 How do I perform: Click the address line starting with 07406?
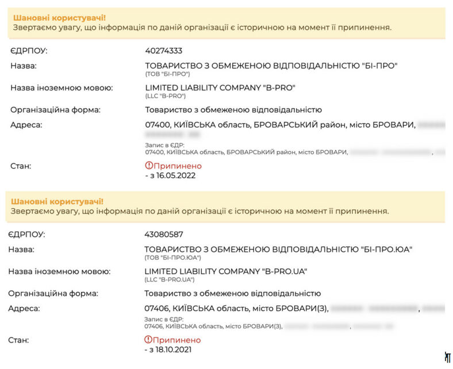tap(236, 309)
